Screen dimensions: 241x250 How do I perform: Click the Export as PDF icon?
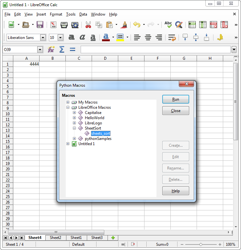[53, 25]
